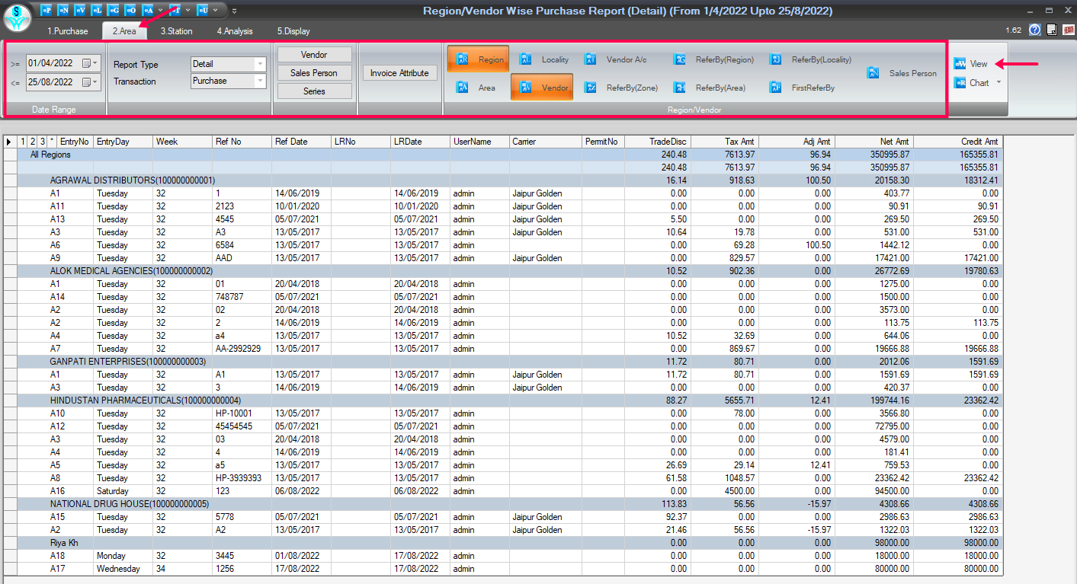
Task: Open dropdown arrow next to A quick icon
Action: pos(160,11)
